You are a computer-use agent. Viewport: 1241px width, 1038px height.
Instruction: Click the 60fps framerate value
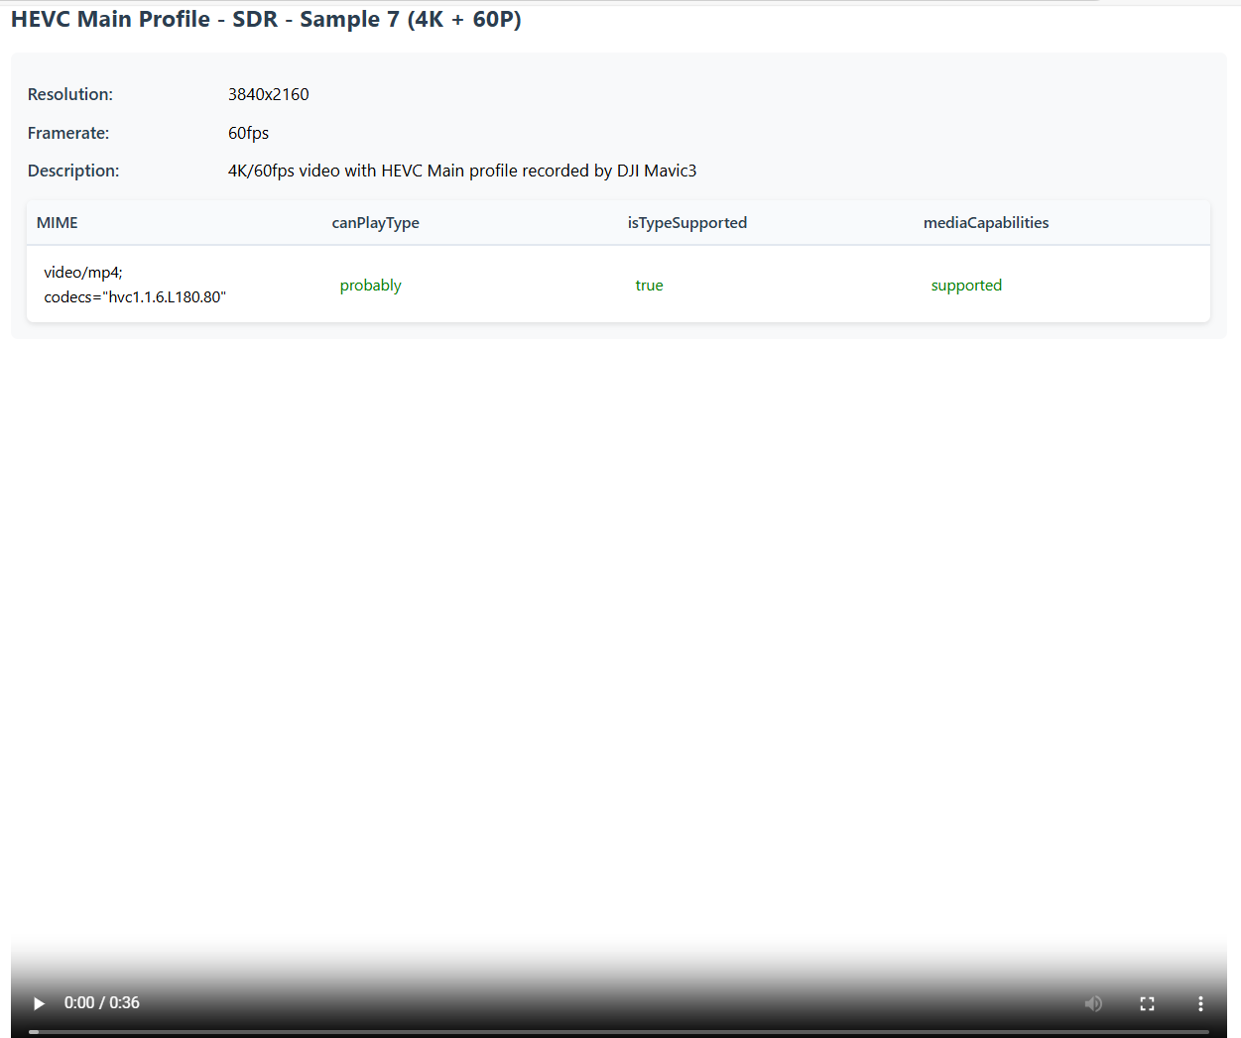[x=248, y=133]
